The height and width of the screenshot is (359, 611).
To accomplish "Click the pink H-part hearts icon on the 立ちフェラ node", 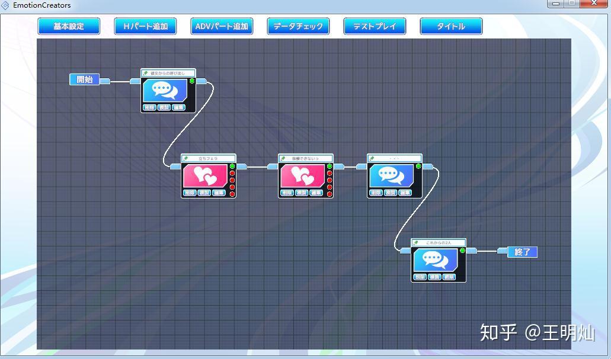I will pyautogui.click(x=204, y=176).
